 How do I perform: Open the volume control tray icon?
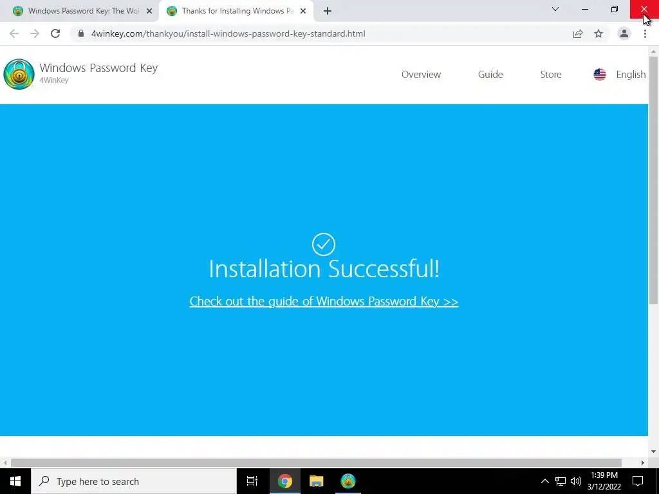pyautogui.click(x=576, y=481)
